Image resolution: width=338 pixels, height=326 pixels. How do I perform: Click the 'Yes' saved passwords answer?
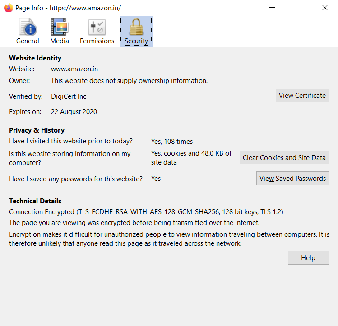[156, 179]
